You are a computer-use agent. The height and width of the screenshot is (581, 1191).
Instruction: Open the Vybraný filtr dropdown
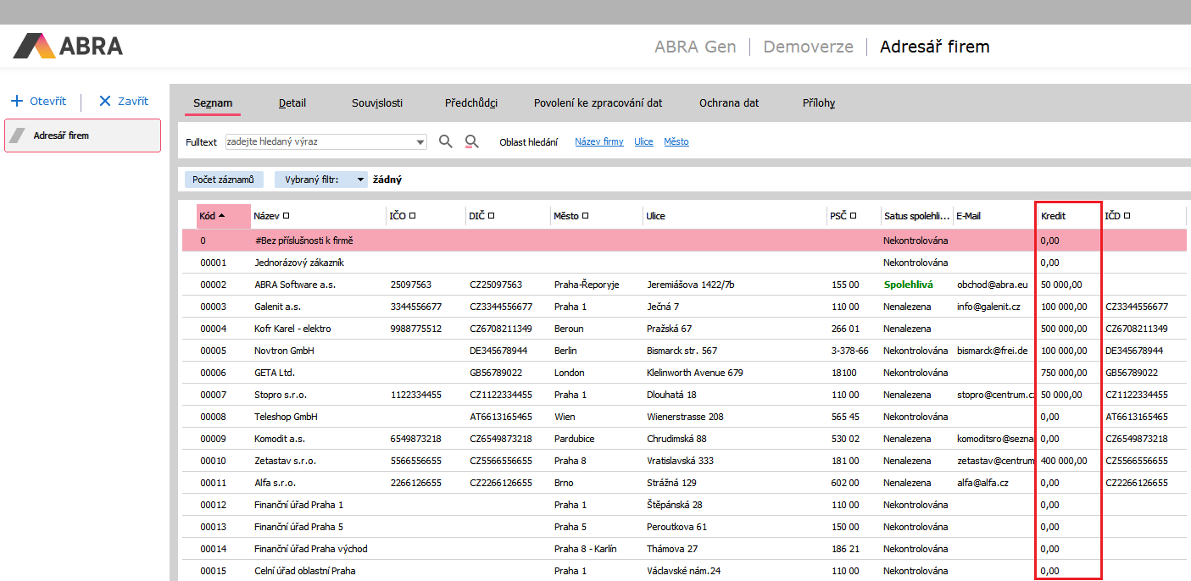[360, 180]
